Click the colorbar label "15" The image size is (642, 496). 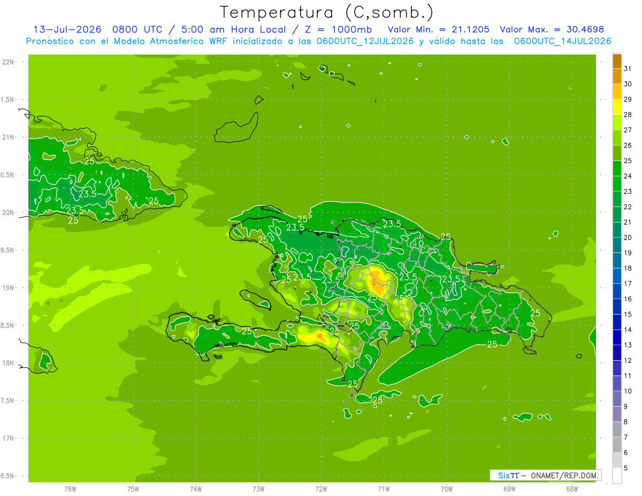[628, 315]
